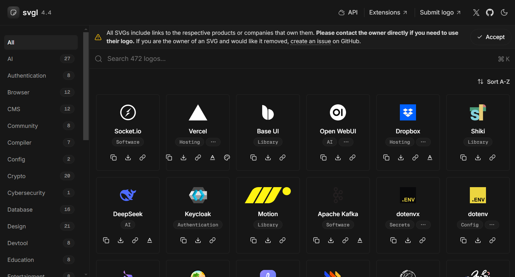
Task: Open the Base UI link icon
Action: [282, 158]
